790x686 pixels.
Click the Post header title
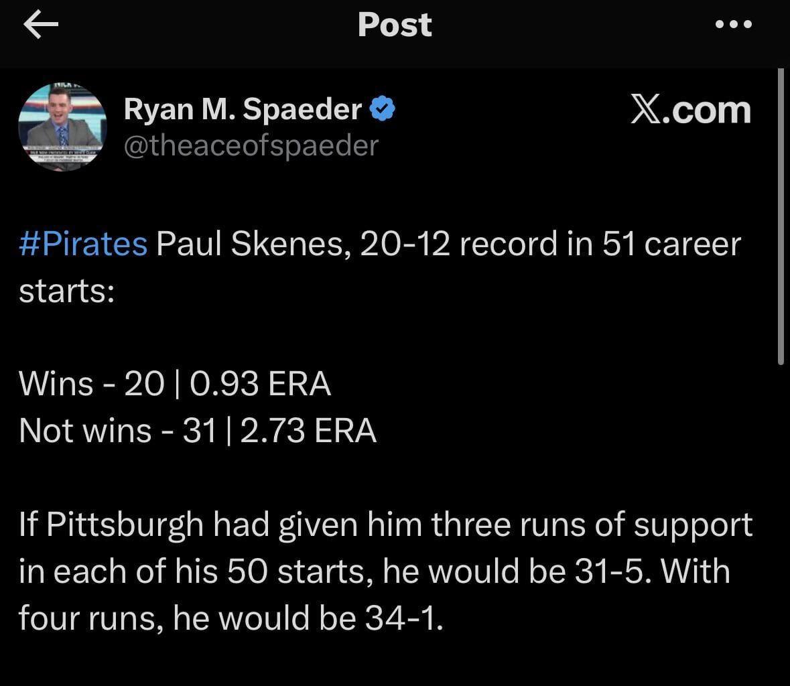coord(395,25)
